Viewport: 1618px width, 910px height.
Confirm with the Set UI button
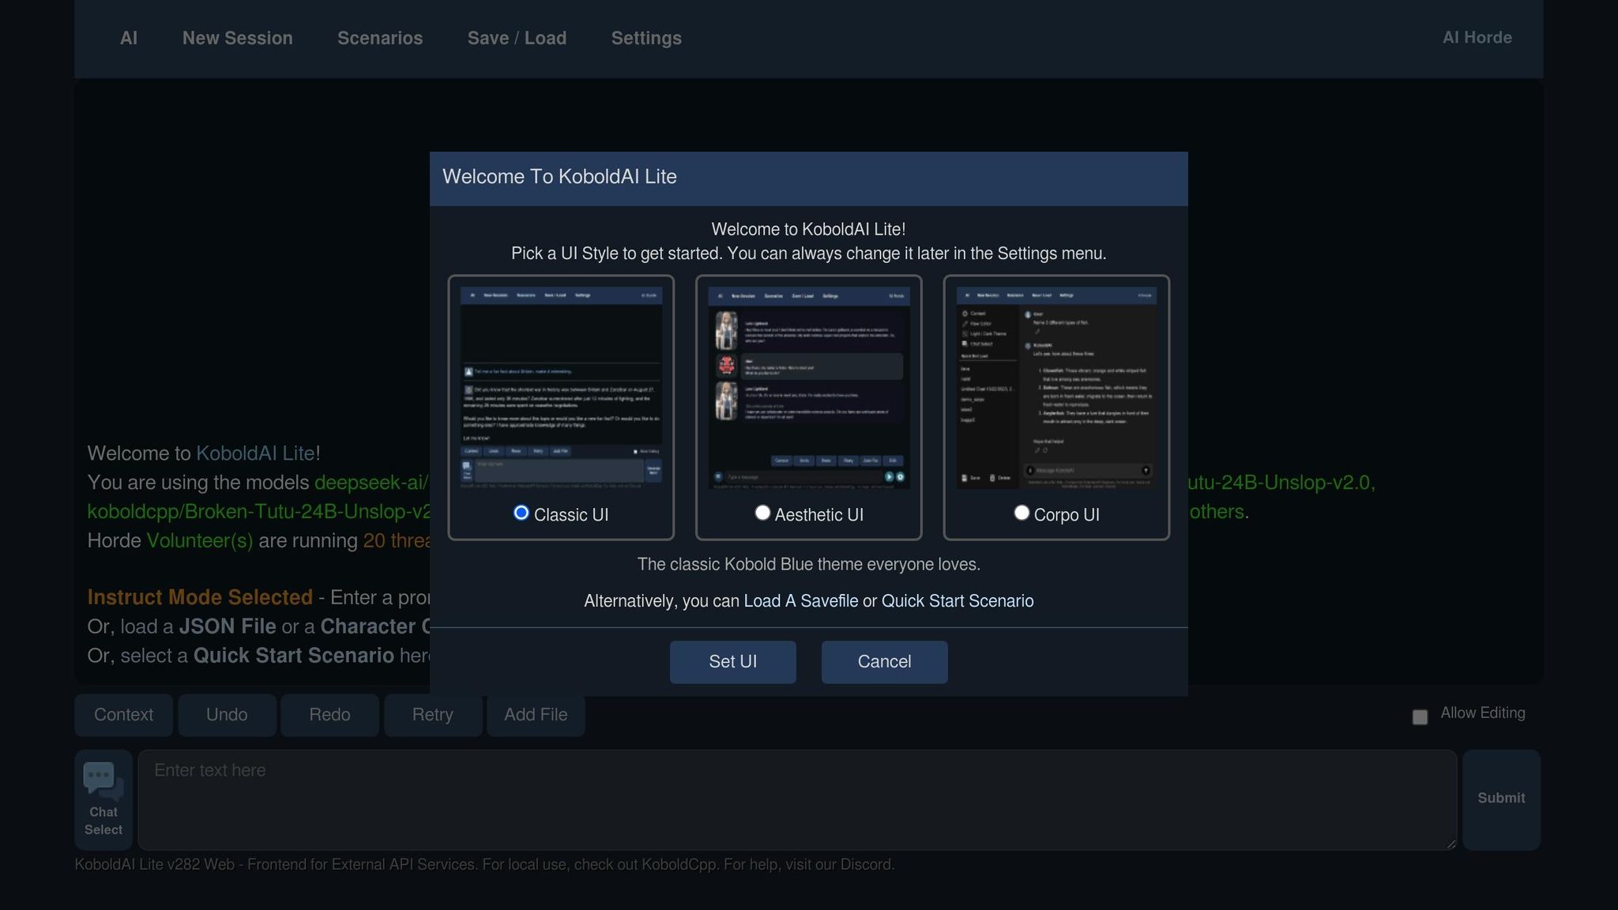pos(733,662)
